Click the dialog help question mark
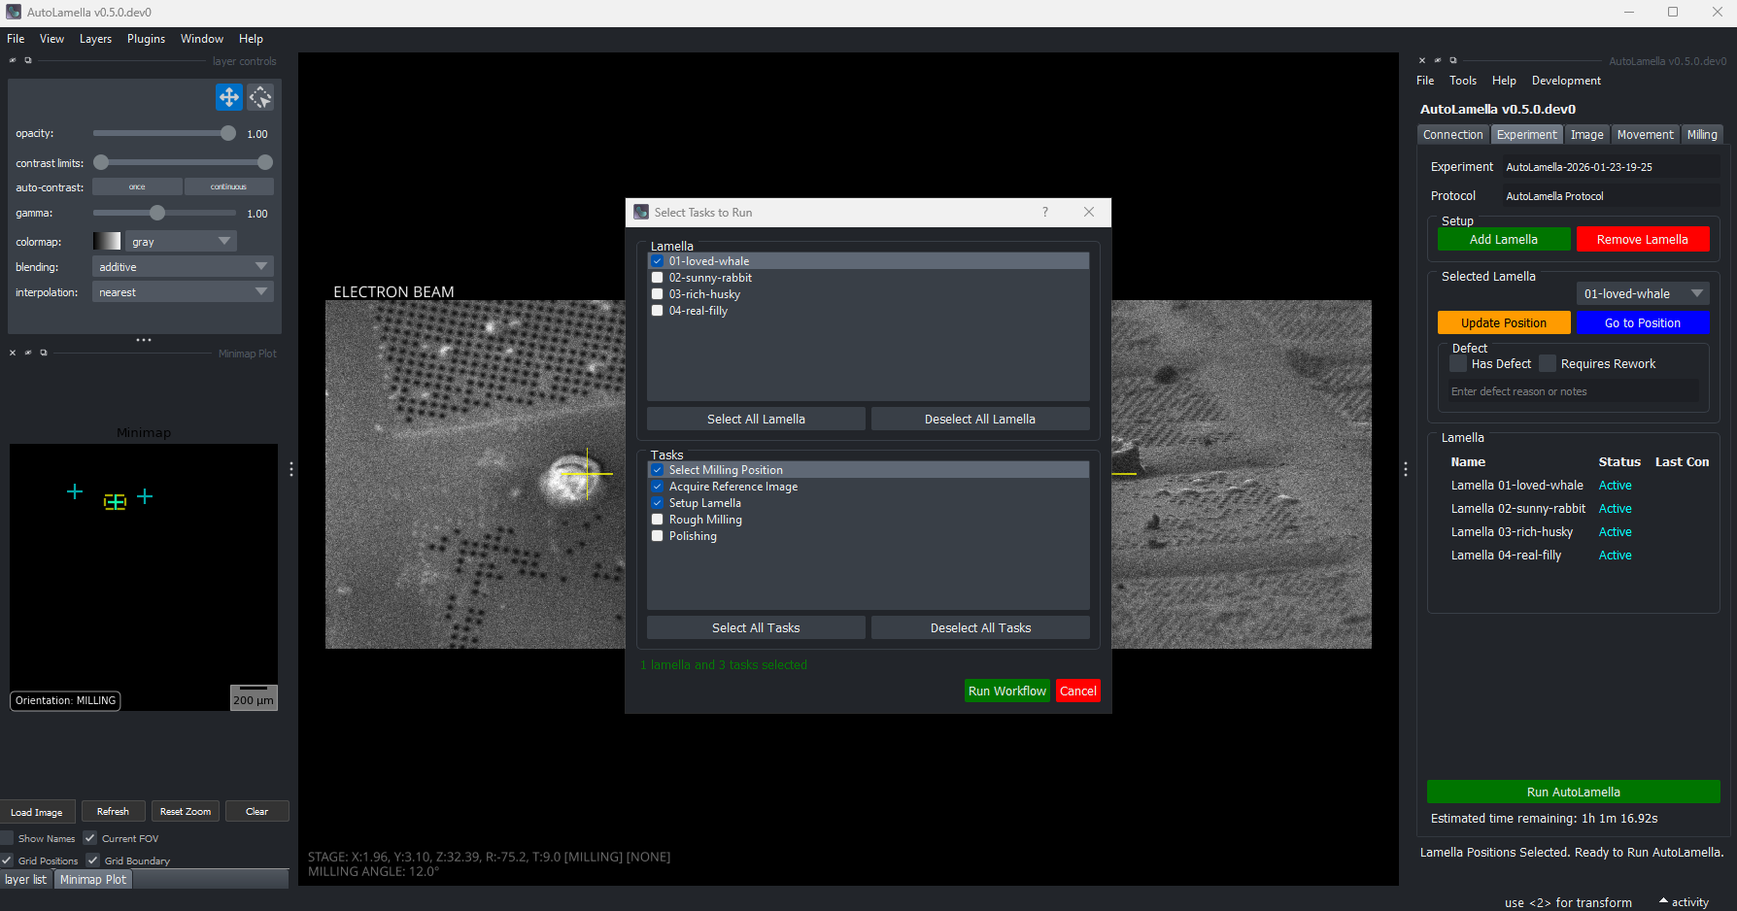 click(1045, 212)
